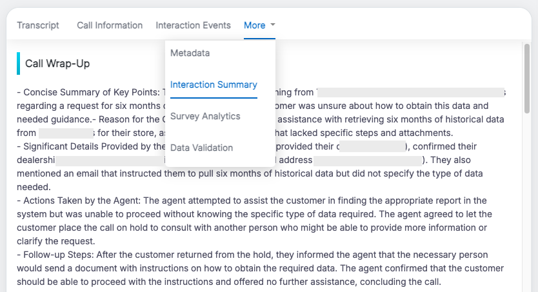Viewport: 538px width, 292px height.
Task: Switch to the Transcript tab
Action: (37, 25)
